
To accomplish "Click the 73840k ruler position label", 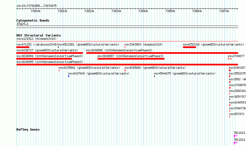I will pos(143,11).
